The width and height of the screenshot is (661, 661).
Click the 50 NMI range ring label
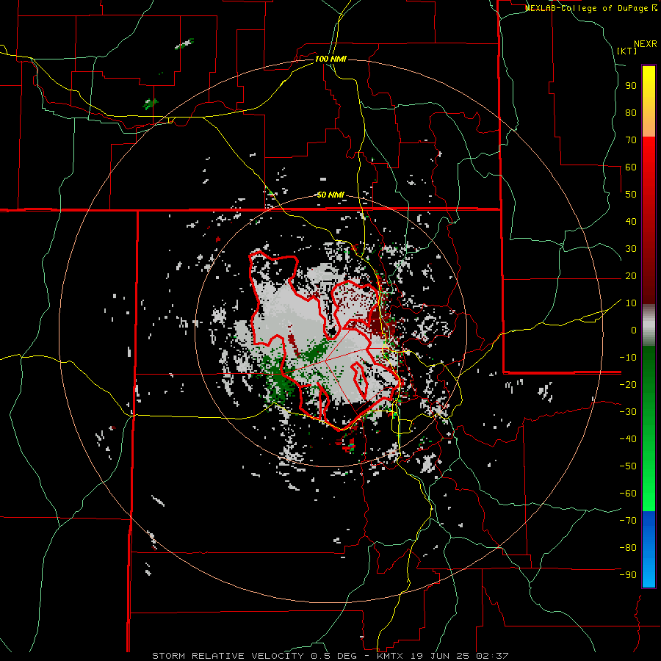coord(330,195)
